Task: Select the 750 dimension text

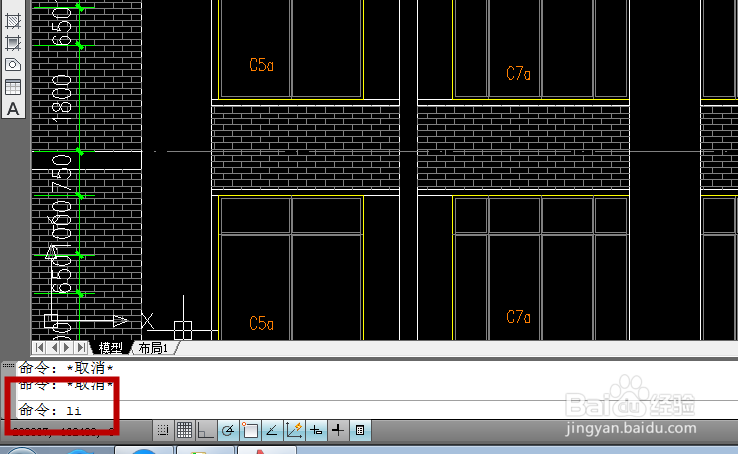Action: (x=62, y=173)
